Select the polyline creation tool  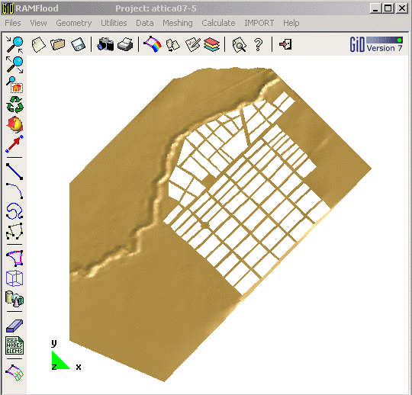point(14,231)
